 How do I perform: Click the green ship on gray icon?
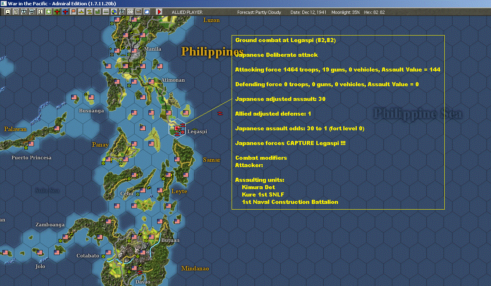106,12
